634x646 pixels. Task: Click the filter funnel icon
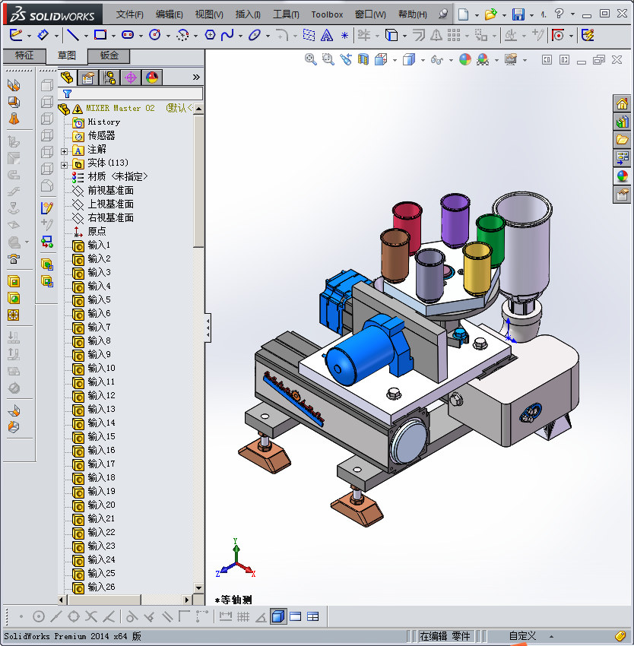(67, 94)
